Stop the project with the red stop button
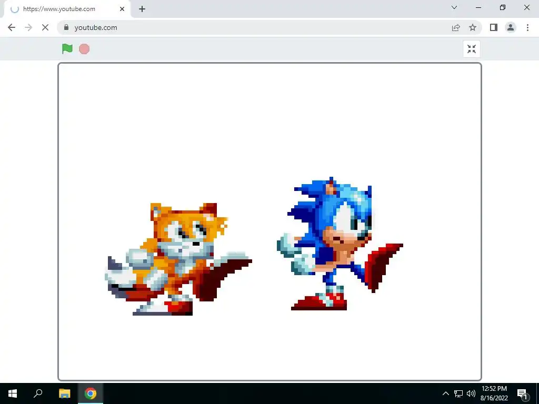 click(x=84, y=49)
